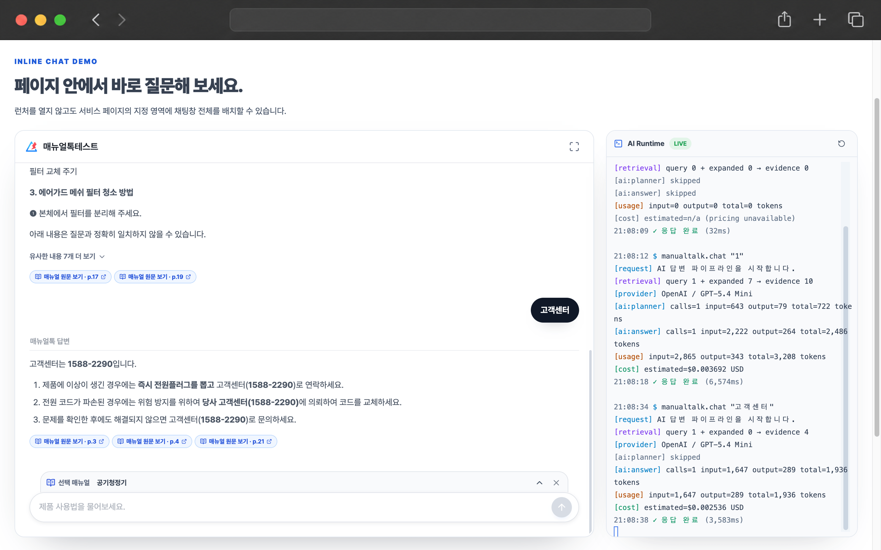Click the send arrow button
This screenshot has width=881, height=550.
coord(561,507)
